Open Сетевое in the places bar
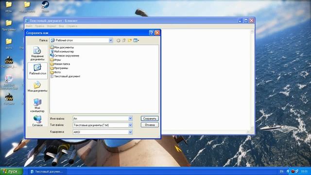 coord(37,121)
